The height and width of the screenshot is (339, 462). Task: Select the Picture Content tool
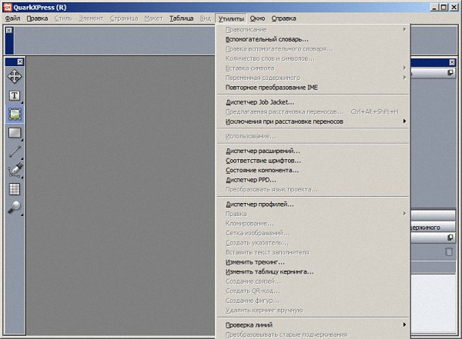point(15,114)
